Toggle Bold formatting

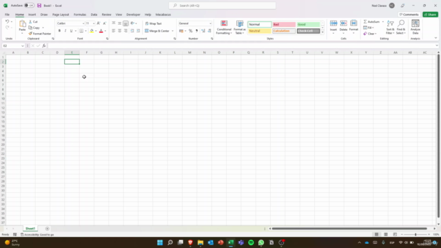(x=59, y=30)
